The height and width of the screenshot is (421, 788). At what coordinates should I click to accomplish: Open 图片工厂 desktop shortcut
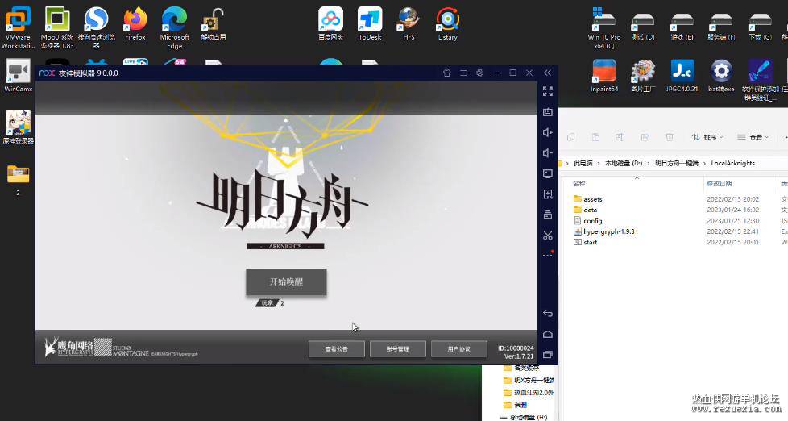643,76
